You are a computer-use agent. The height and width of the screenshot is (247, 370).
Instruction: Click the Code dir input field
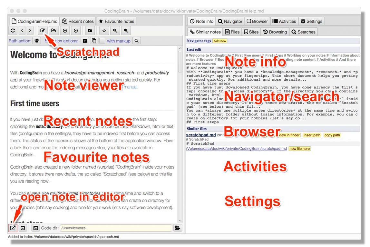116,228
